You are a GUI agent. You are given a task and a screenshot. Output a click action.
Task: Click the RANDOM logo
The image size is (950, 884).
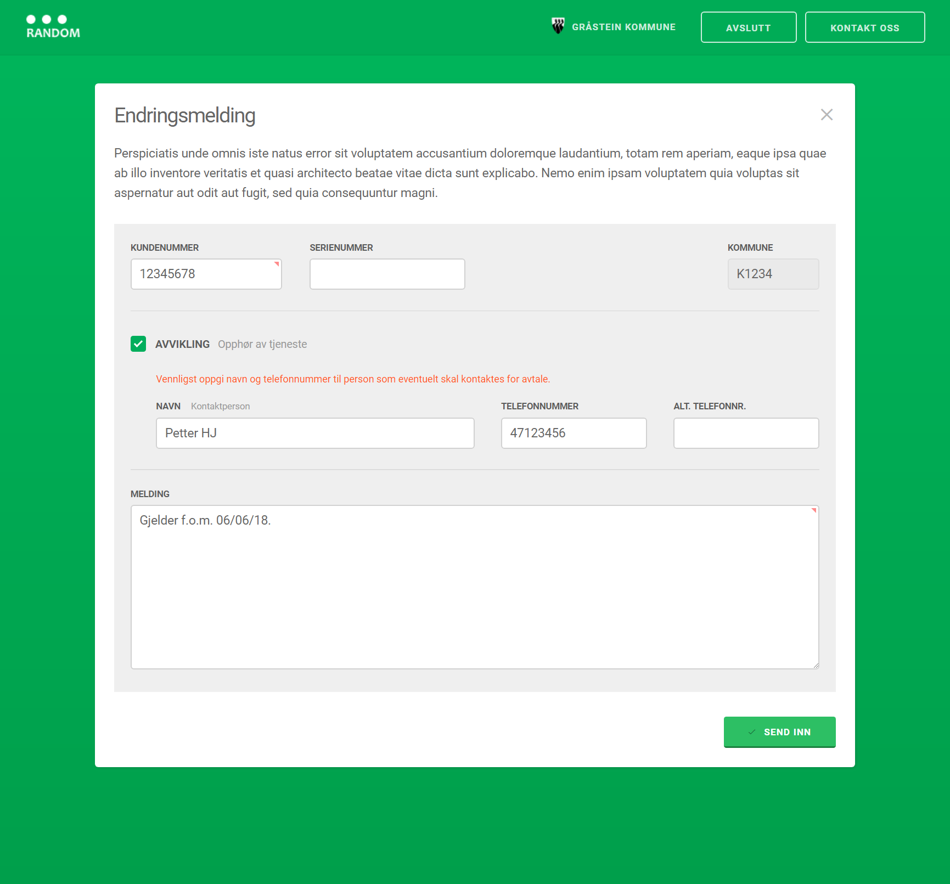coord(53,27)
